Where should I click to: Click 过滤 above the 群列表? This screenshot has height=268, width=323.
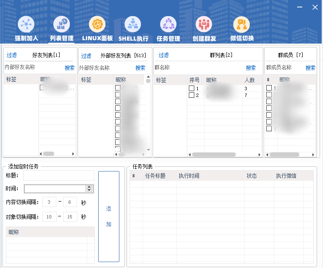coord(163,55)
